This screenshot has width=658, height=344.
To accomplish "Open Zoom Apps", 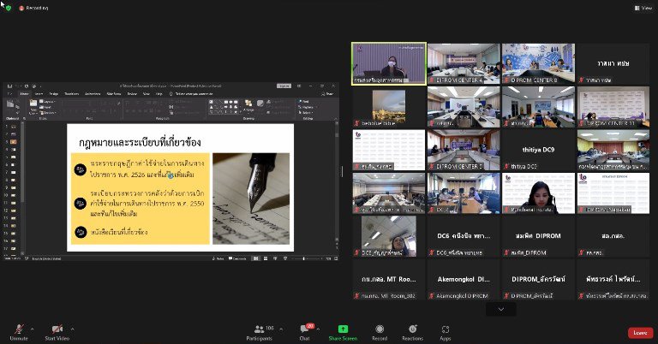I will tap(446, 333).
